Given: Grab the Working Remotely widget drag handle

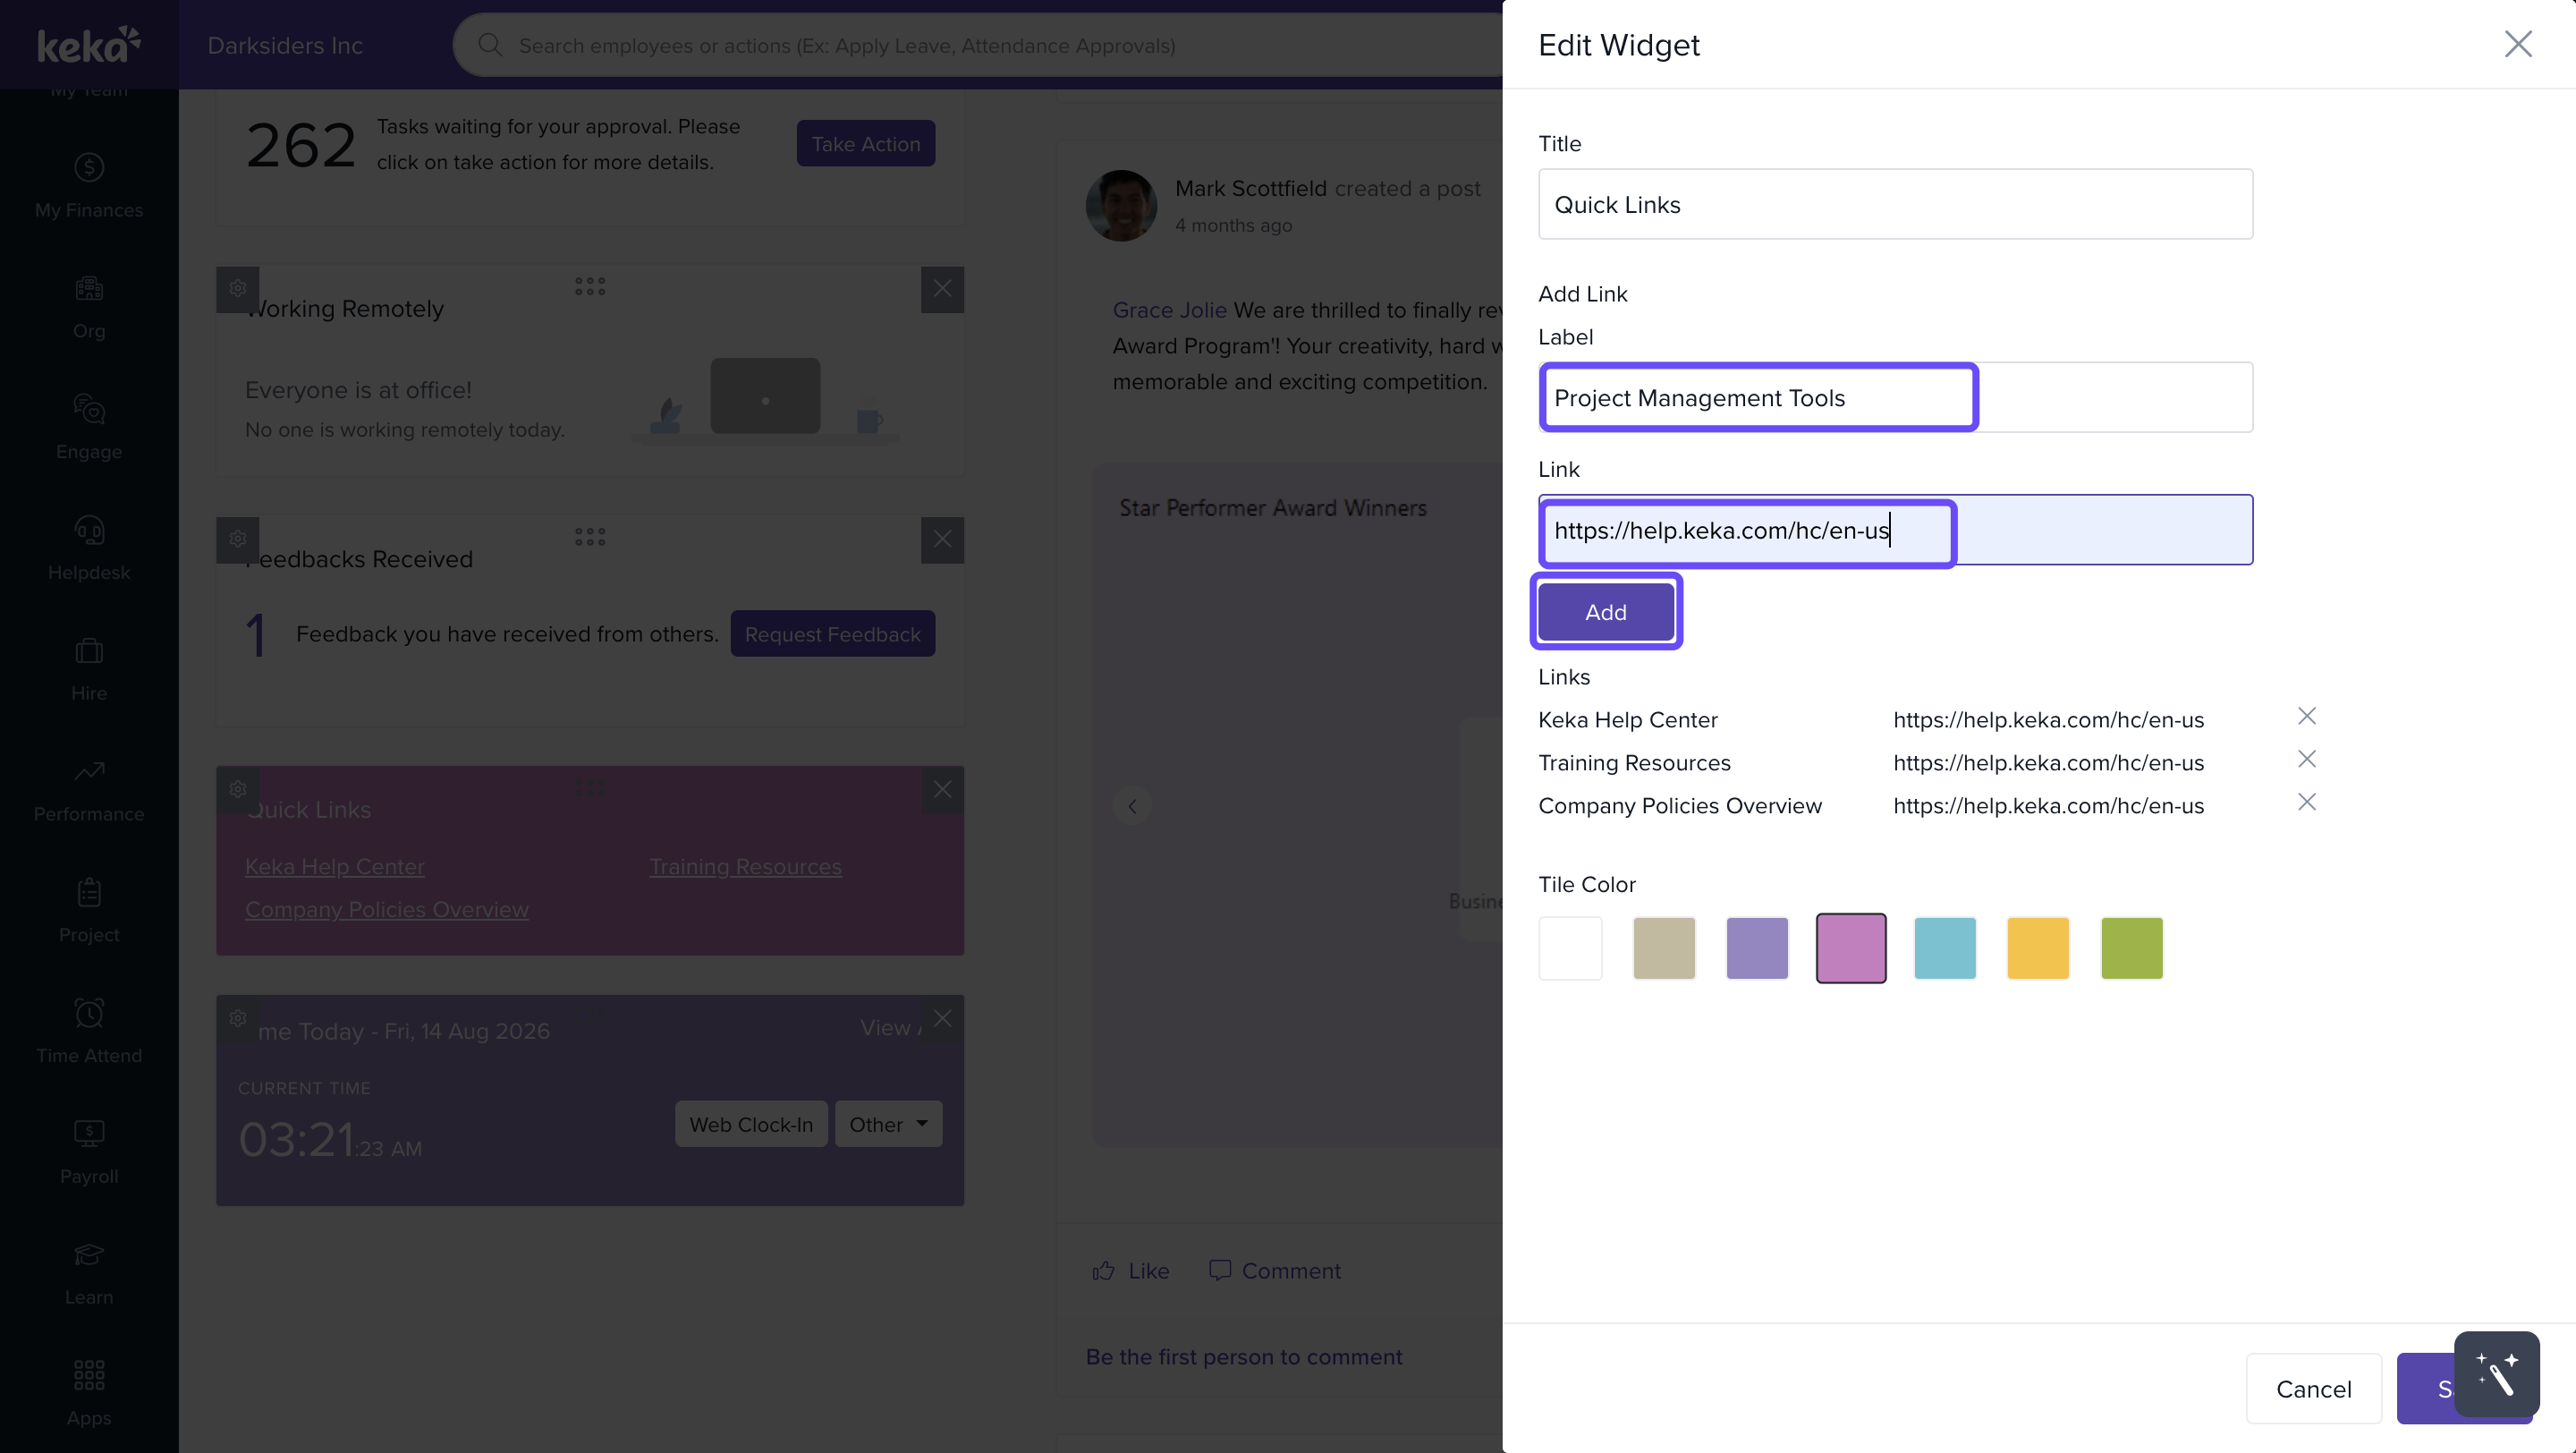Looking at the screenshot, I should [590, 287].
